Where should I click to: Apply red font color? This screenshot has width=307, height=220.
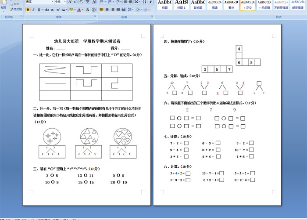[79, 10]
